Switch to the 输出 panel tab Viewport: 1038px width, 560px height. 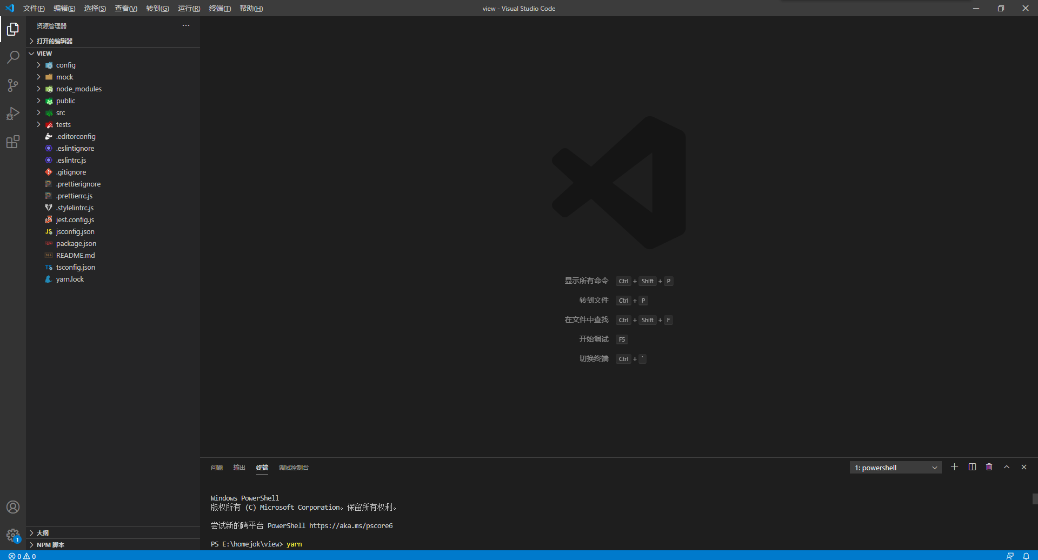(239, 468)
